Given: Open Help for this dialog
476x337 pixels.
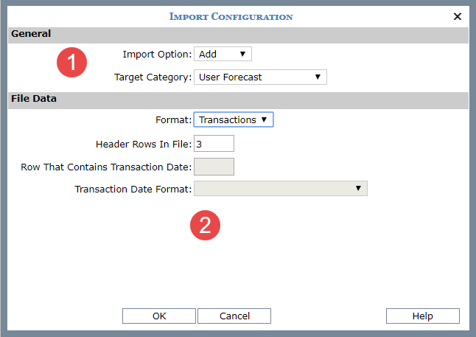Looking at the screenshot, I should 422,316.
